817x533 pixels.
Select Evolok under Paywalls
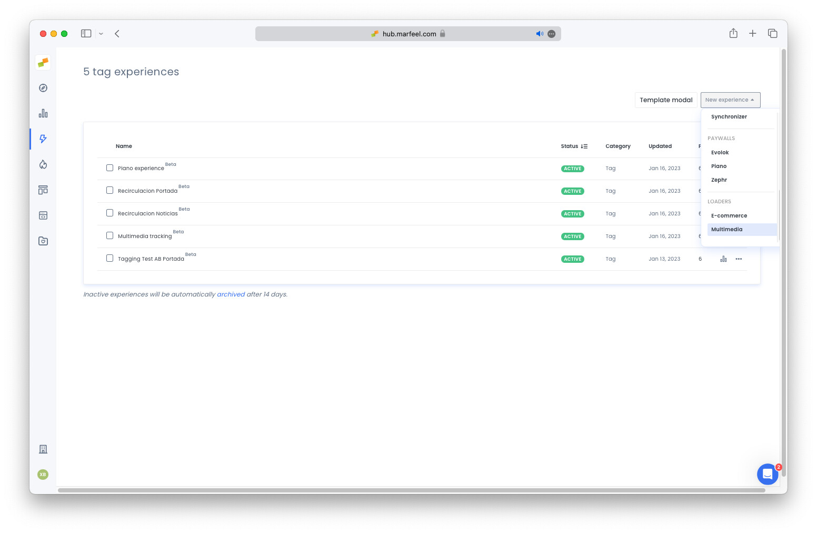[720, 153]
